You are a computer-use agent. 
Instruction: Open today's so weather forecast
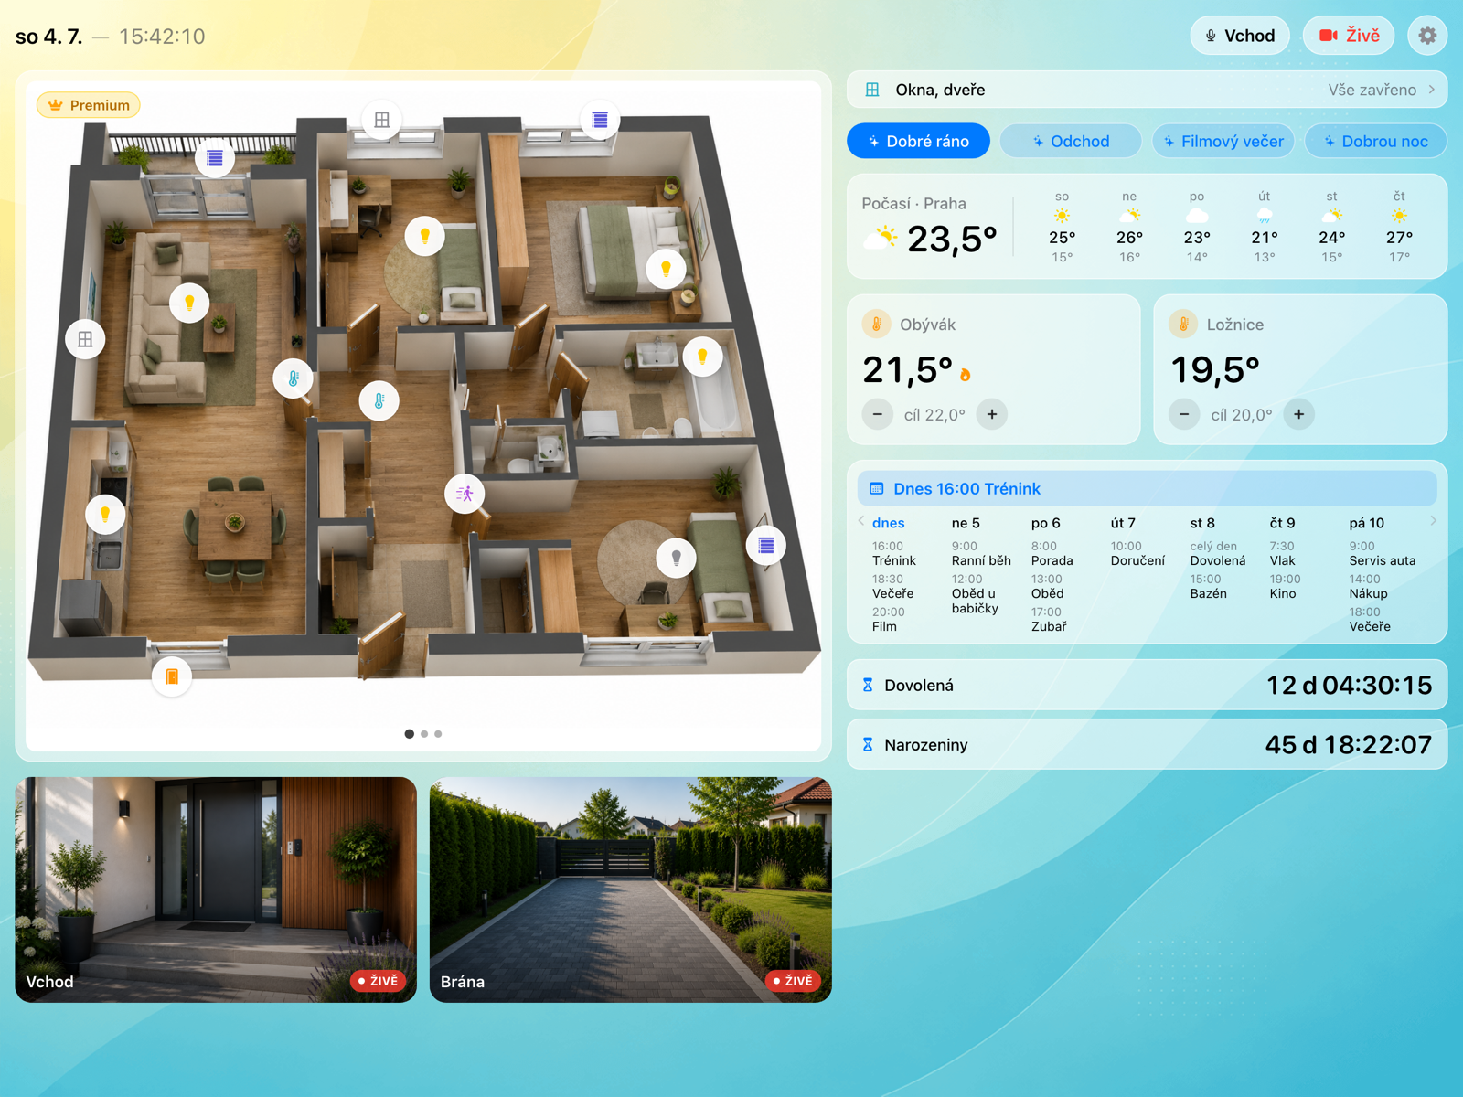1062,227
